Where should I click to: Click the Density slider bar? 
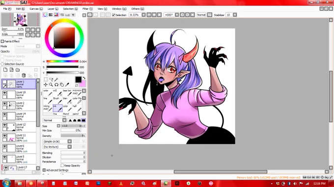(x=73, y=136)
